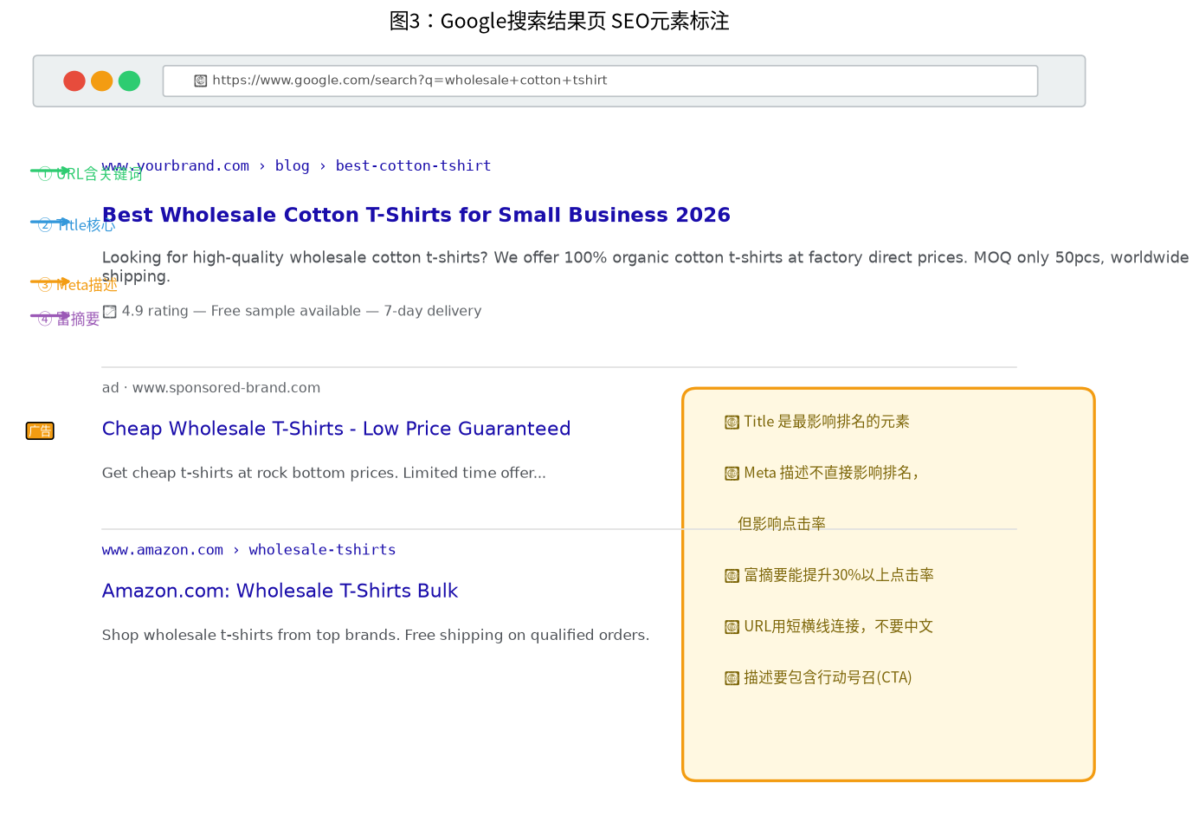Click the 'ad · www.sponsored-brand.com' line
The image size is (1199, 821).
[x=211, y=388]
